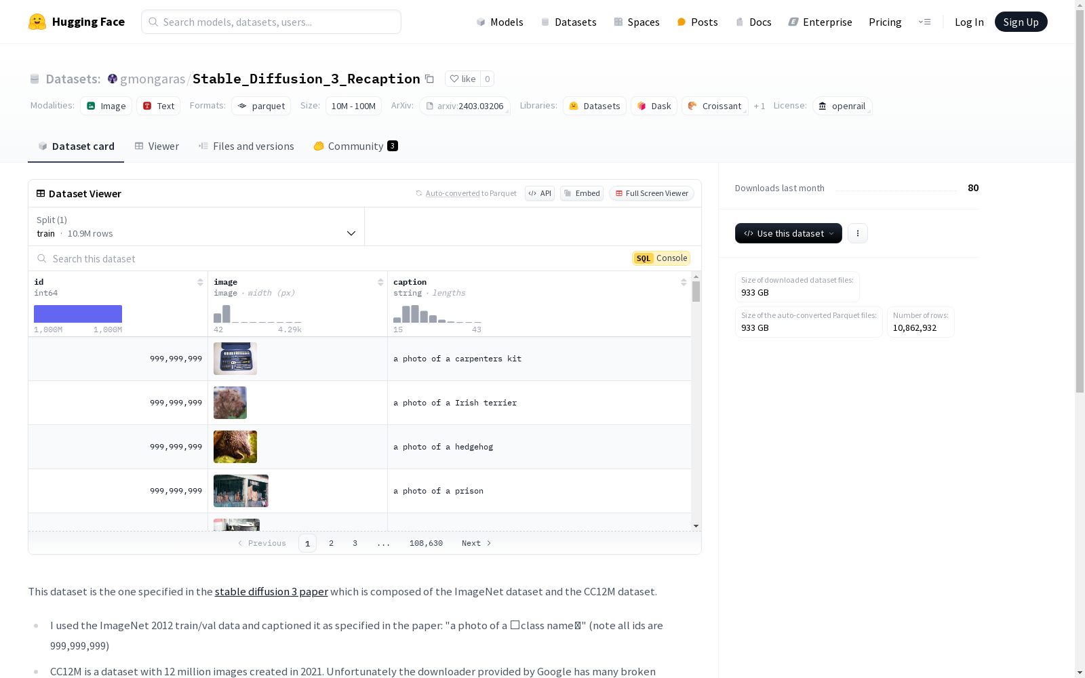Sort by the image column
The height and width of the screenshot is (678, 1085).
pyautogui.click(x=380, y=282)
